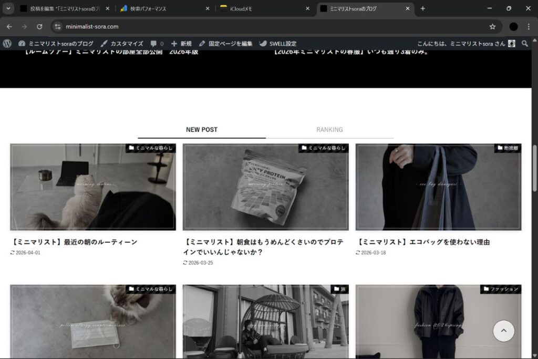Open the カスタマイズ customizer link
The image size is (538, 359).
(x=122, y=44)
